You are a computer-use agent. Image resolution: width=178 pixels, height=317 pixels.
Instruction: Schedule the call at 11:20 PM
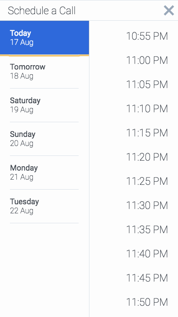point(147,157)
